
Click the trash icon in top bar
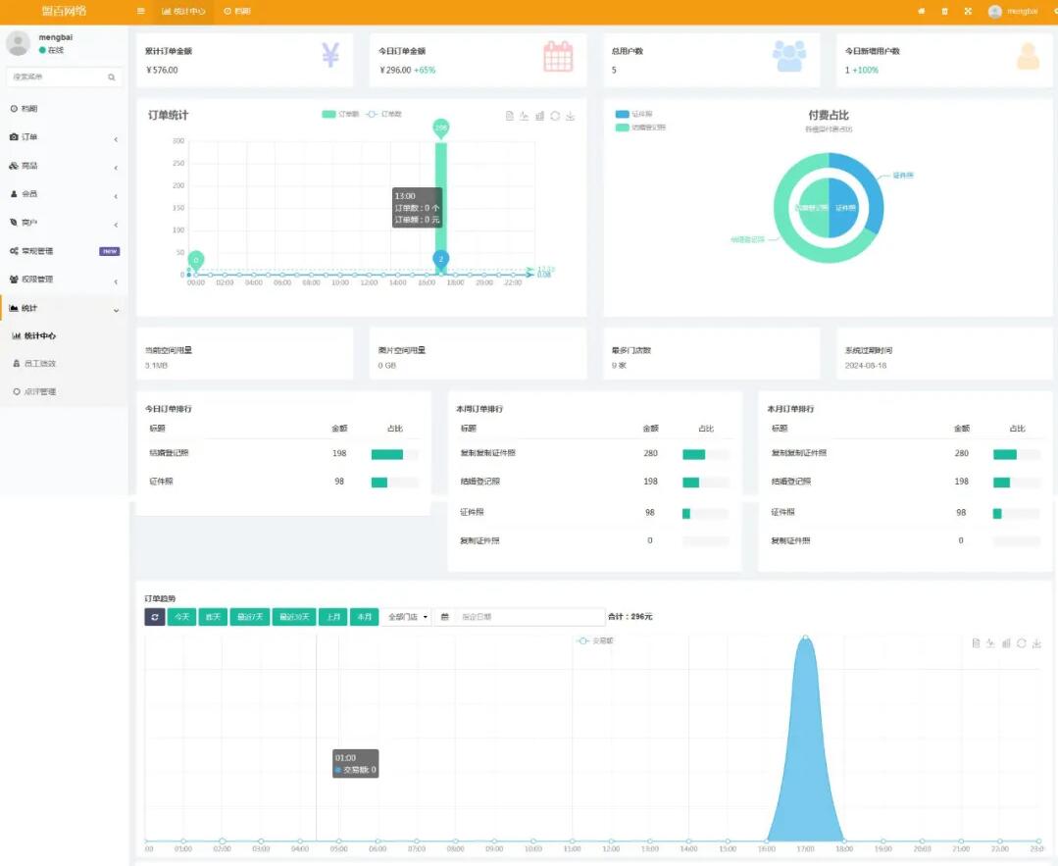(944, 11)
